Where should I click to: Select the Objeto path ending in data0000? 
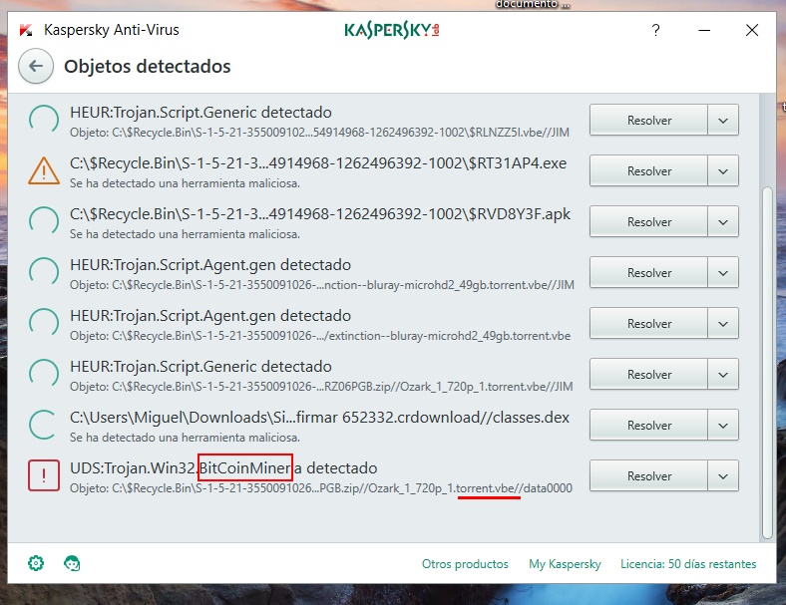[321, 488]
